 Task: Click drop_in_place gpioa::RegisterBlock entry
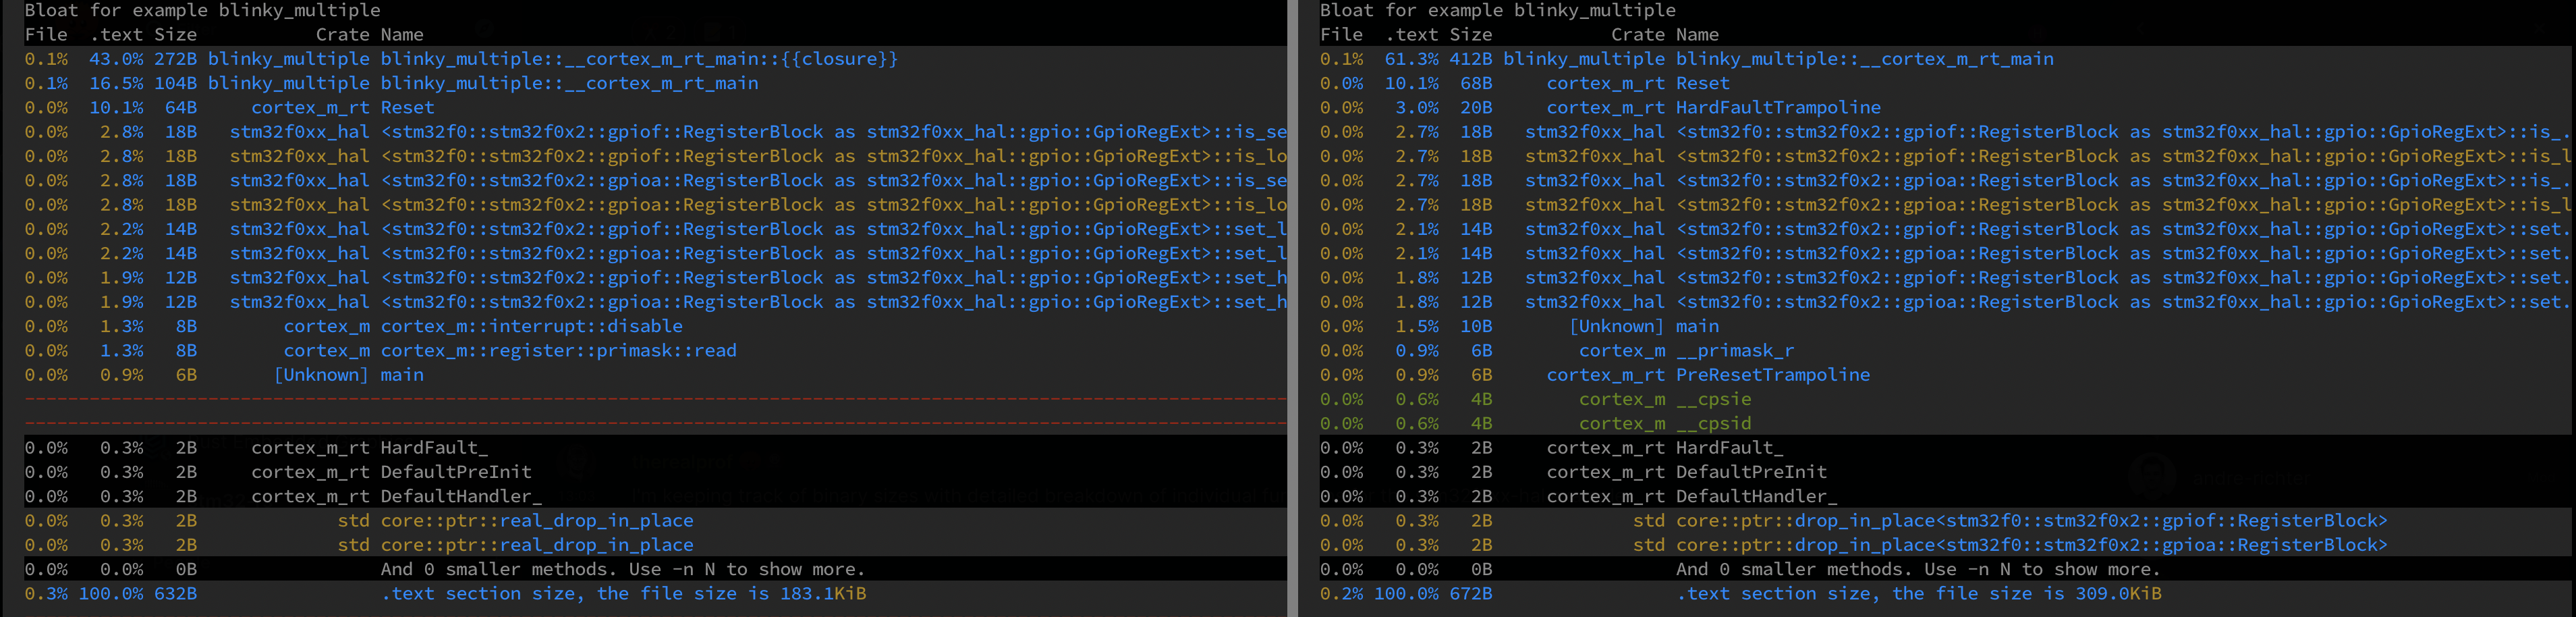(2031, 545)
